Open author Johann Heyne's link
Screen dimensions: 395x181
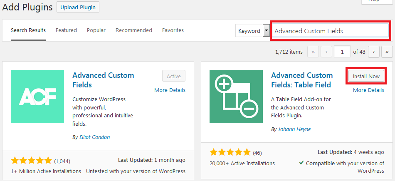pos(294,129)
